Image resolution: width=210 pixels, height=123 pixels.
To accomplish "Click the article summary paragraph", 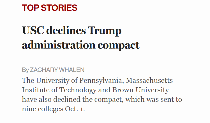I will (x=102, y=95).
